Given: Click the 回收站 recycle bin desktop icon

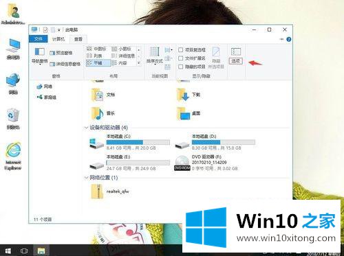Looking at the screenshot, I should coord(13,119).
